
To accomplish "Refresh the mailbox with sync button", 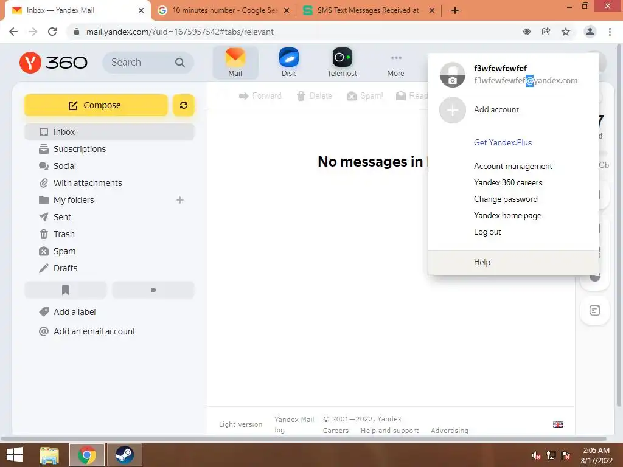I will [184, 105].
